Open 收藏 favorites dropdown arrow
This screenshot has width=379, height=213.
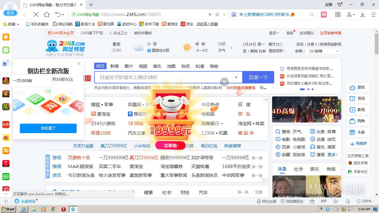pyautogui.click(x=18, y=24)
